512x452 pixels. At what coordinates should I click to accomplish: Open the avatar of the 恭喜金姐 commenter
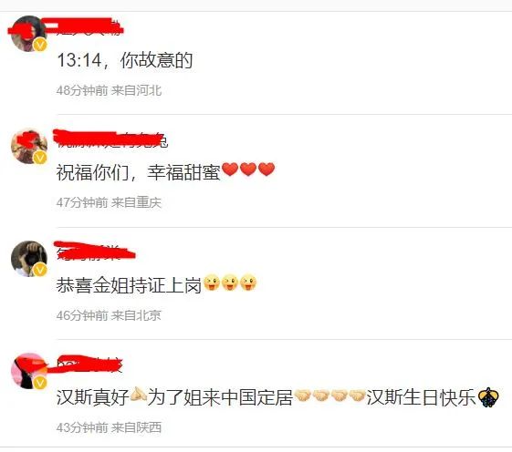[x=28, y=259]
